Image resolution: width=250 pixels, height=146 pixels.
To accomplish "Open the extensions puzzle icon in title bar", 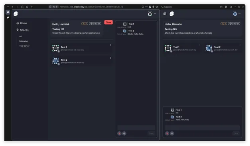I will [221, 7].
